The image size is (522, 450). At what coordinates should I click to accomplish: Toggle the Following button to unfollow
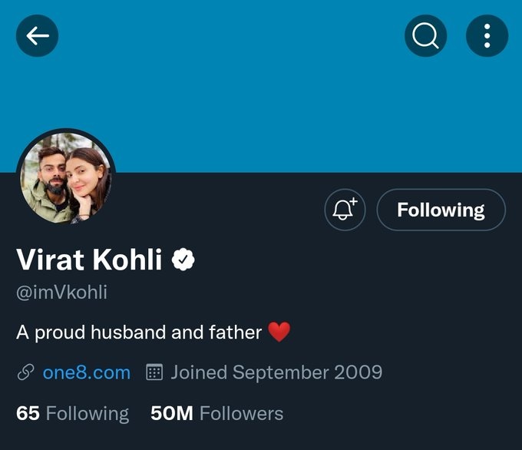tap(441, 210)
